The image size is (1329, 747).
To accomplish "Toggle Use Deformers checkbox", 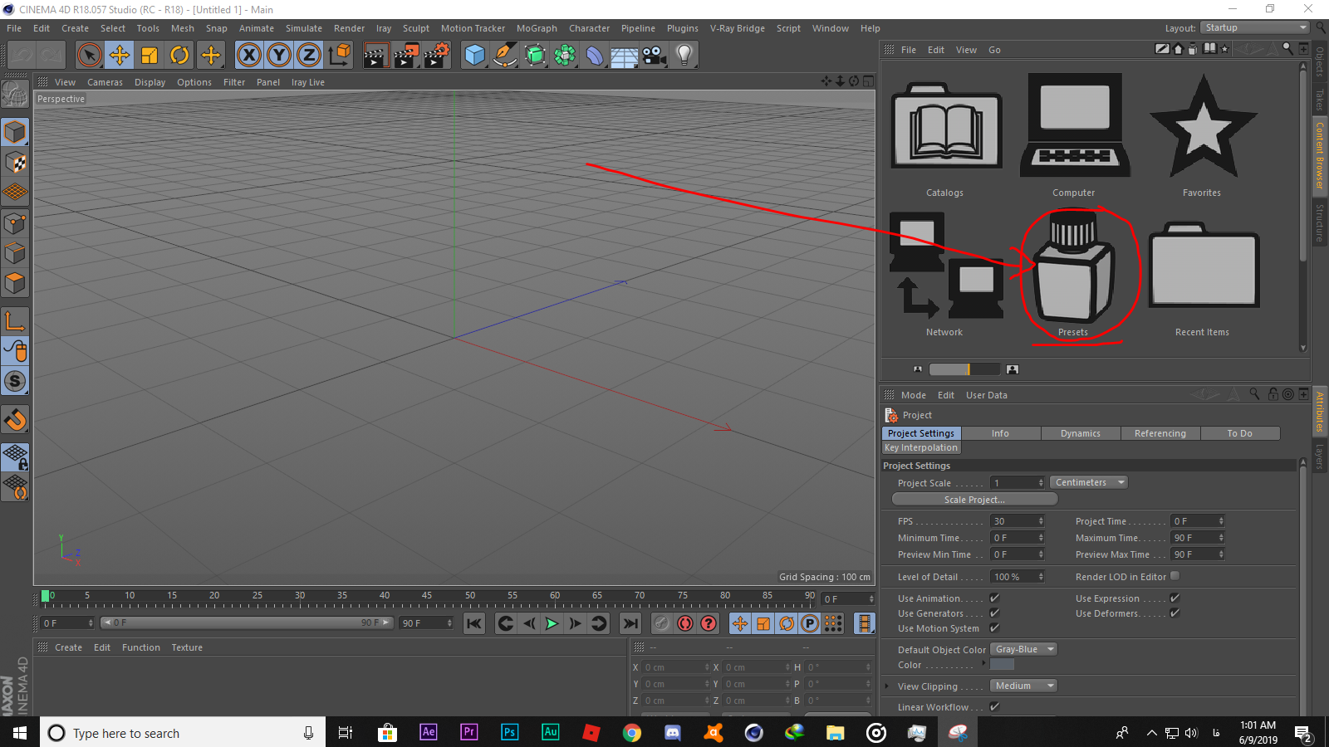I will click(1175, 613).
